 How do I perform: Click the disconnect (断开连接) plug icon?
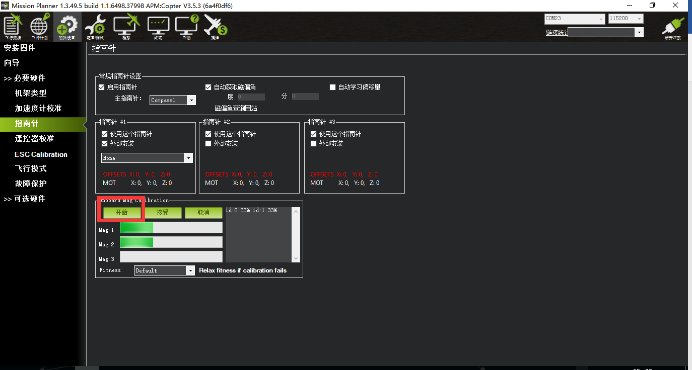point(673,27)
